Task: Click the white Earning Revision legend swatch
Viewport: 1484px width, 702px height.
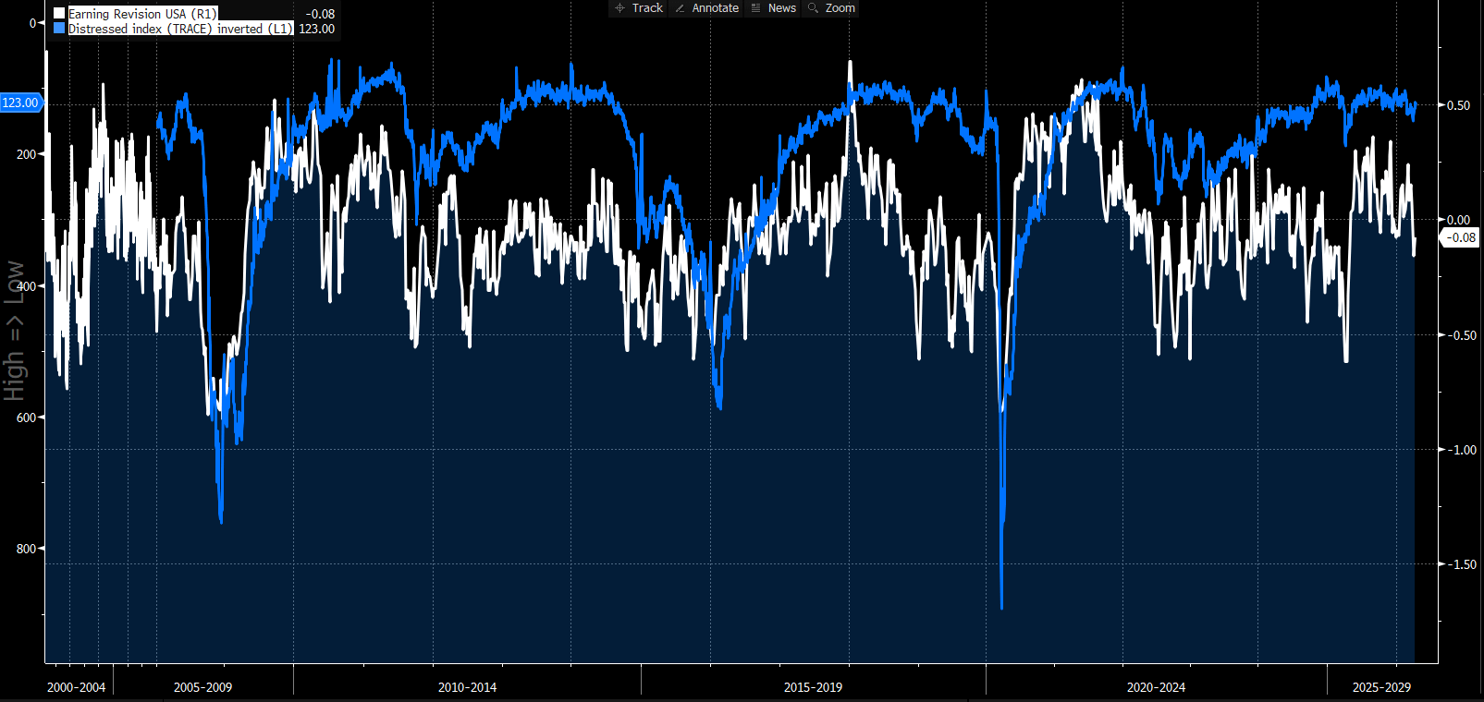Action: coord(60,14)
